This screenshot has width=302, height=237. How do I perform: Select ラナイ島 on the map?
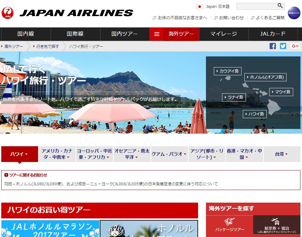point(234,97)
